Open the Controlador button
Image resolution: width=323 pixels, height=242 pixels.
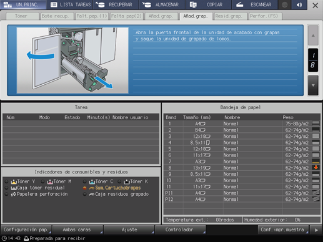(x=180, y=230)
